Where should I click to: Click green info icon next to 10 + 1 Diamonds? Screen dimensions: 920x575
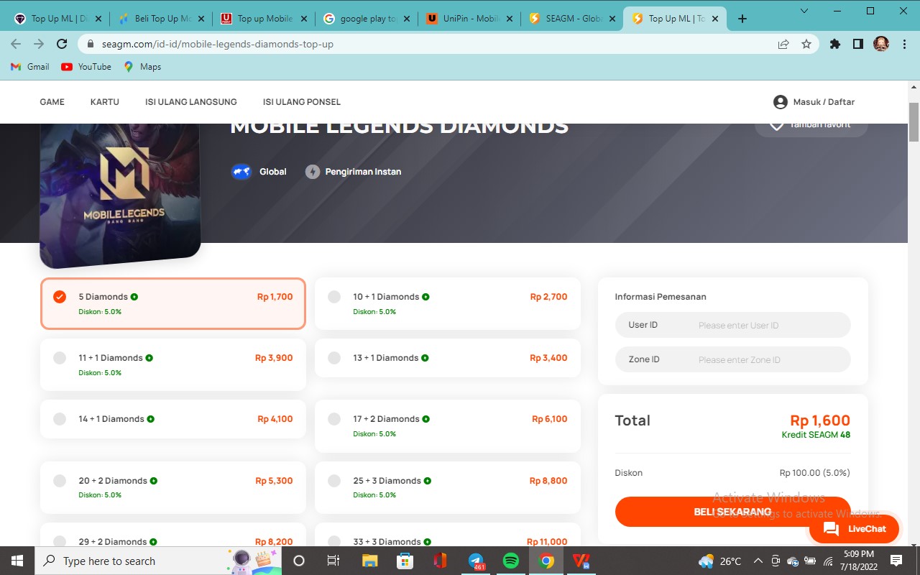coord(425,297)
